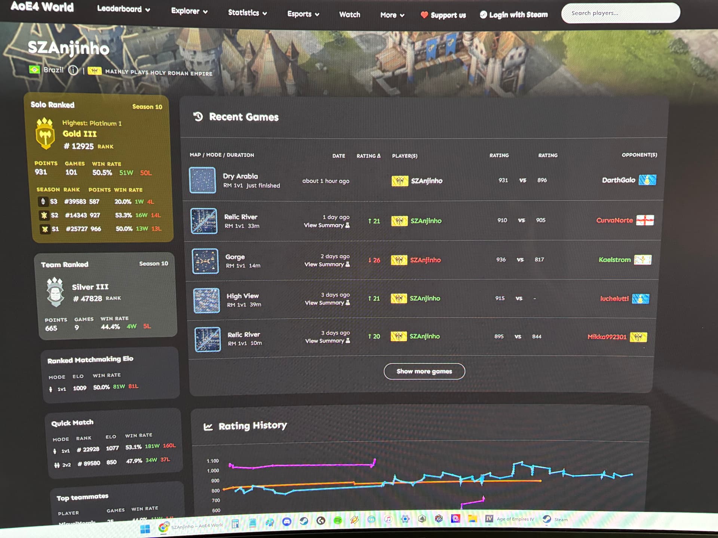The width and height of the screenshot is (718, 538).
Task: Click Kaelstrom's civilization flag
Action: [x=643, y=260]
